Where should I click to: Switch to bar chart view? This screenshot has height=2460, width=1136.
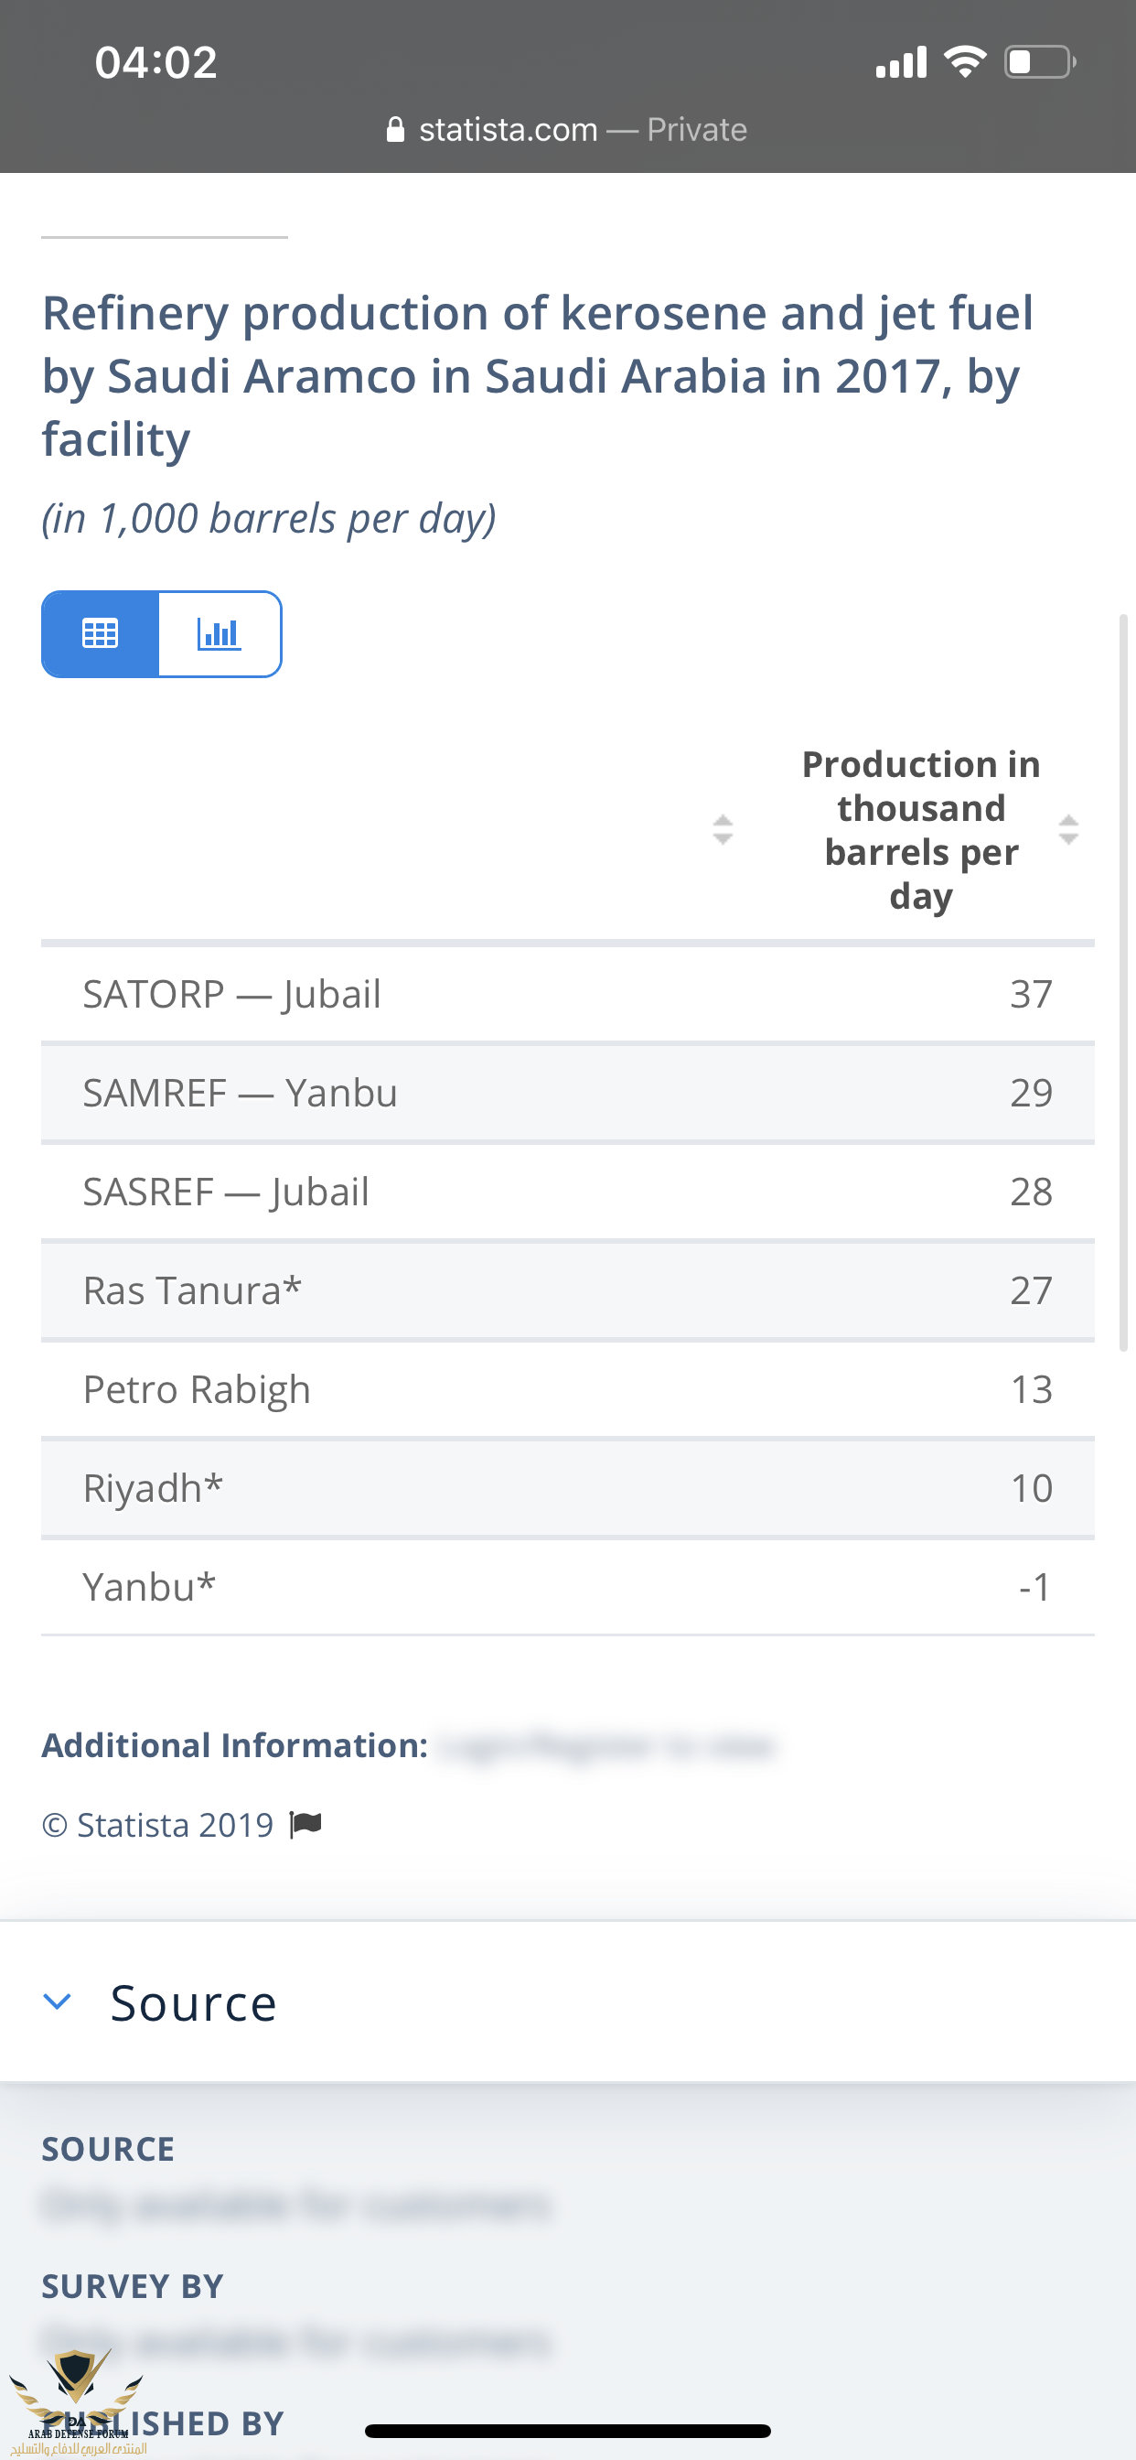(x=220, y=634)
